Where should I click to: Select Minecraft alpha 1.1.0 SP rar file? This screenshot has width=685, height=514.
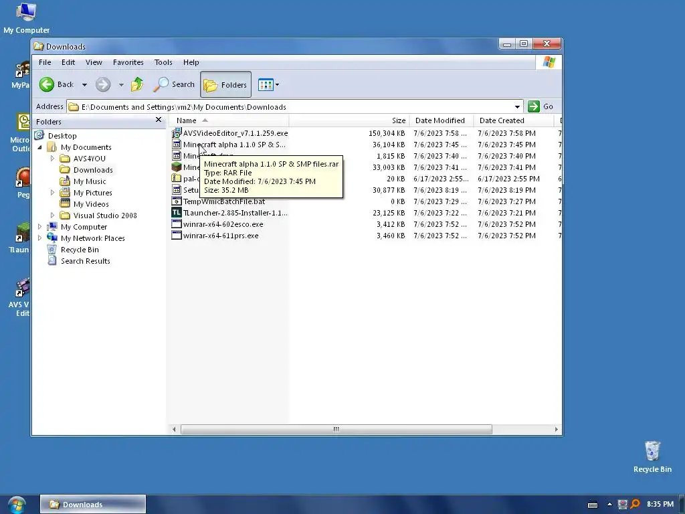coord(234,145)
